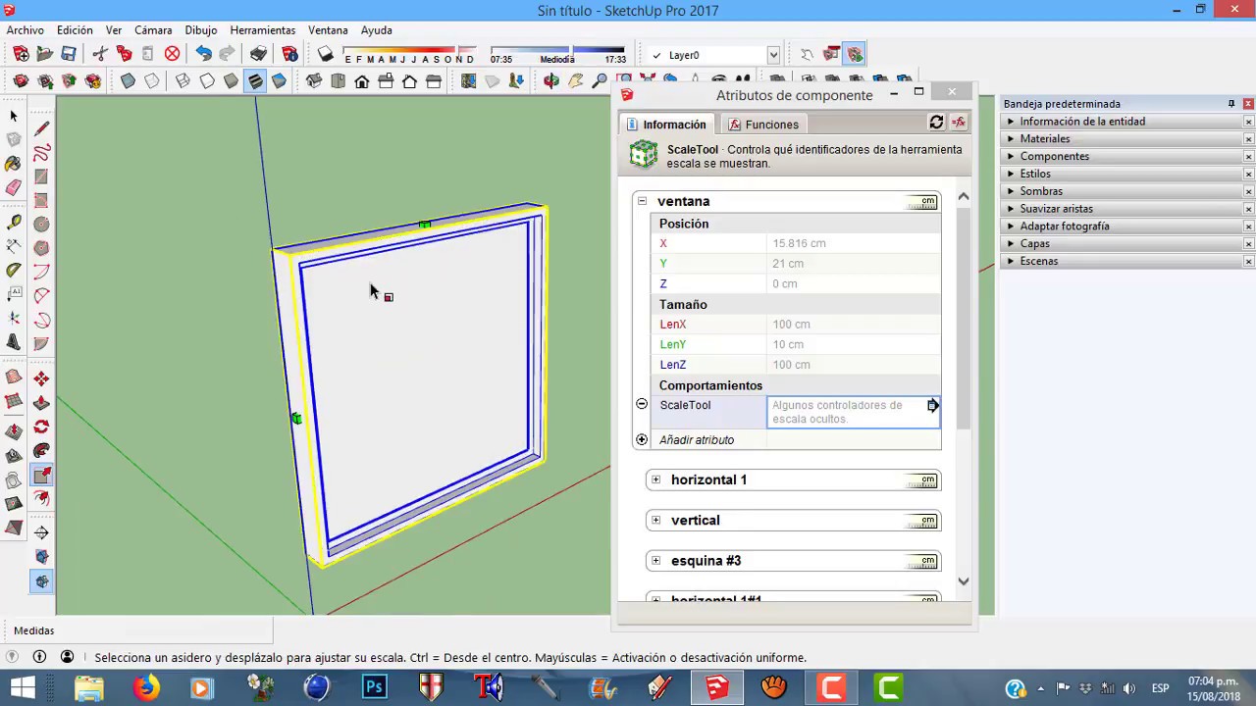This screenshot has width=1256, height=706.
Task: Expand the Sombras tray panel
Action: click(1011, 191)
